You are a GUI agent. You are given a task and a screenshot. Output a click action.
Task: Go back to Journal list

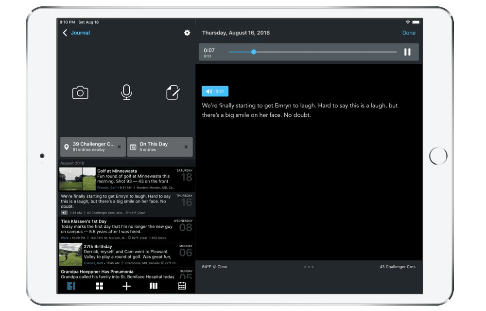tap(76, 33)
